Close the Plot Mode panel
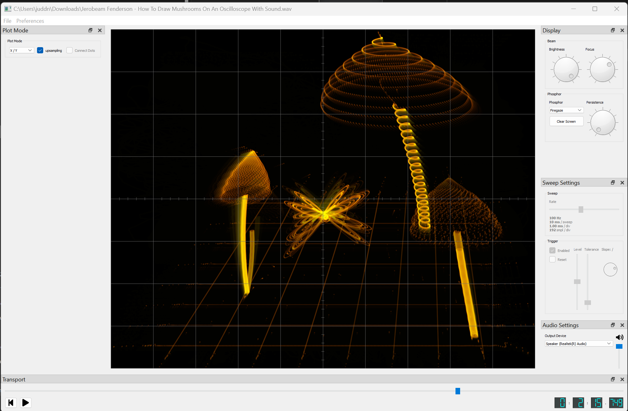Image resolution: width=628 pixels, height=411 pixels. 100,30
